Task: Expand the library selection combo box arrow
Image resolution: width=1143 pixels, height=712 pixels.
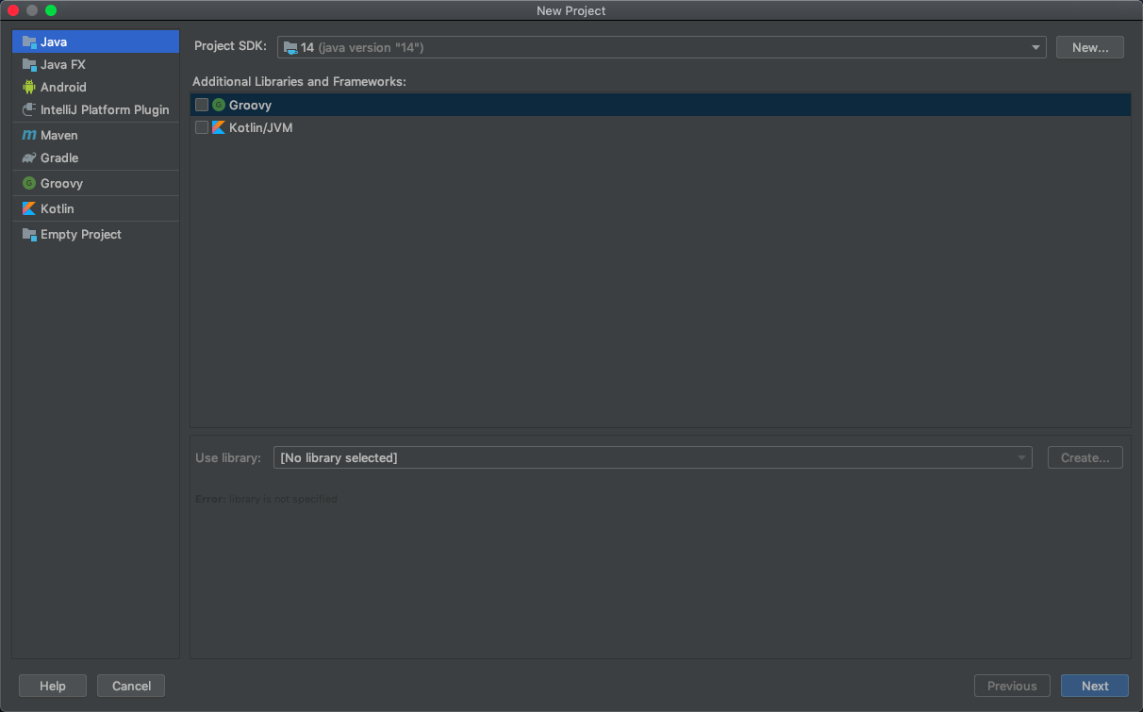Action: (x=1021, y=457)
